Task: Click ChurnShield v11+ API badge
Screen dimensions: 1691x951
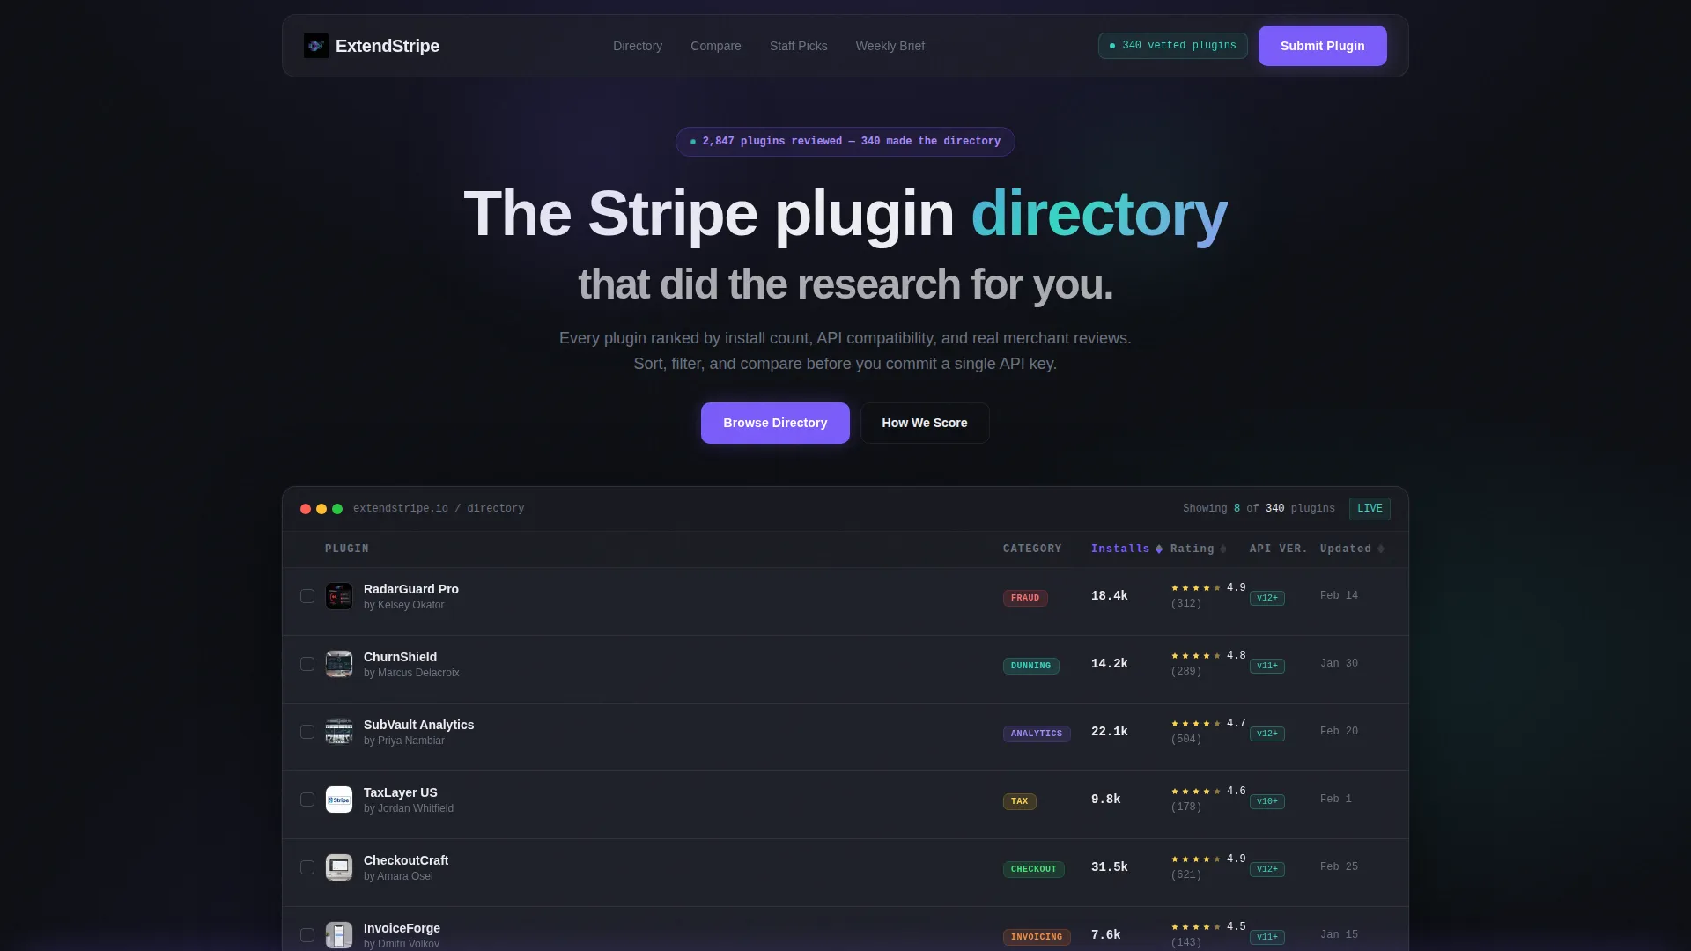Action: [x=1266, y=666]
